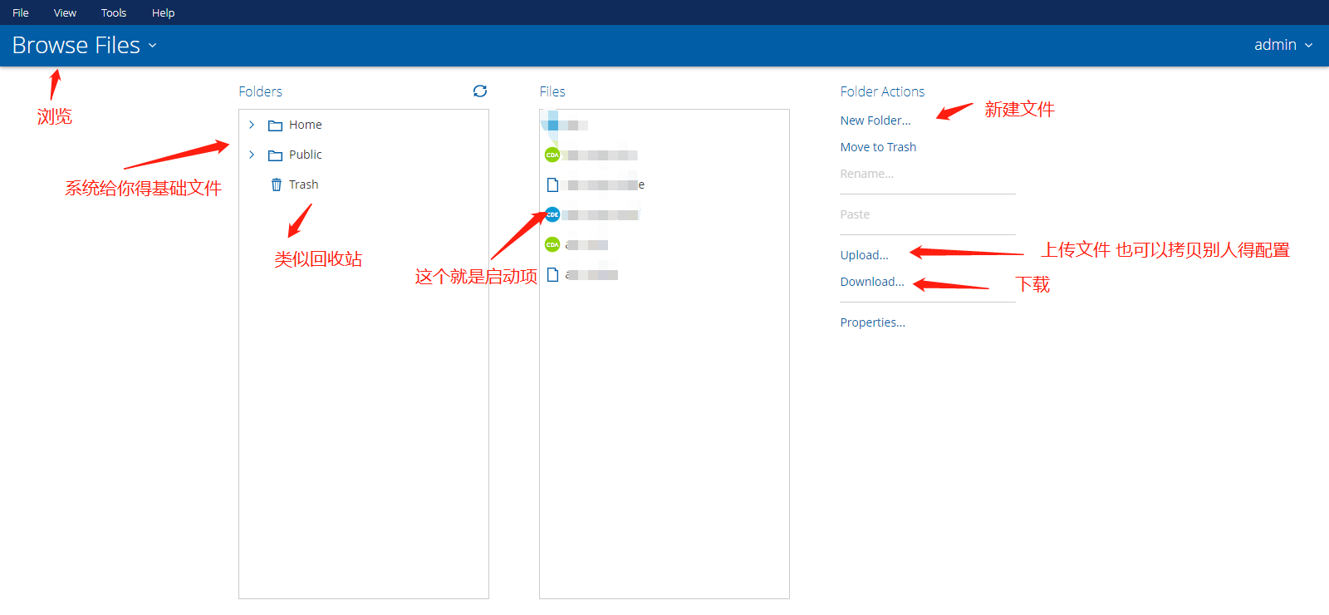
Task: Select the Home folder label
Action: (305, 125)
